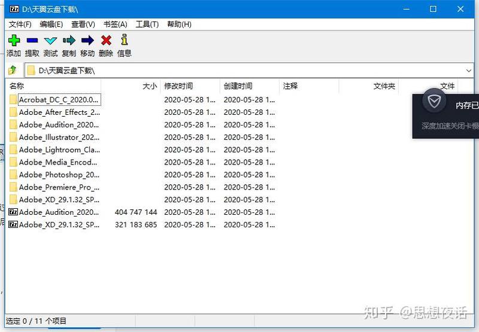The height and width of the screenshot is (332, 479).
Task: Click created date of Adobe_Photoshop row
Action: coord(249,175)
